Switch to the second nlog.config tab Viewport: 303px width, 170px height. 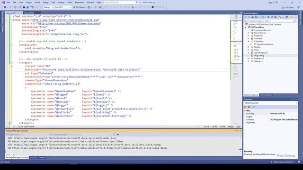[x=29, y=13]
